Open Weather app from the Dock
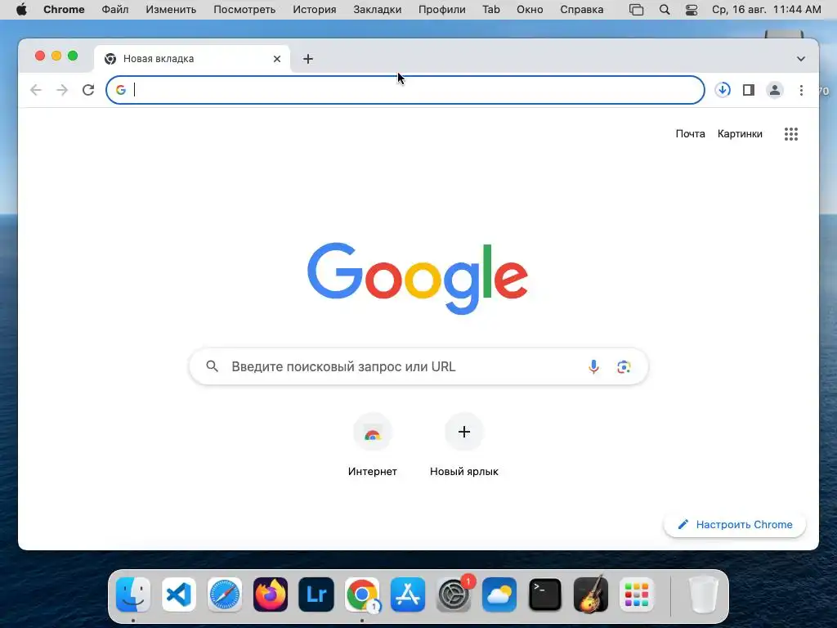The width and height of the screenshot is (837, 628). (499, 594)
